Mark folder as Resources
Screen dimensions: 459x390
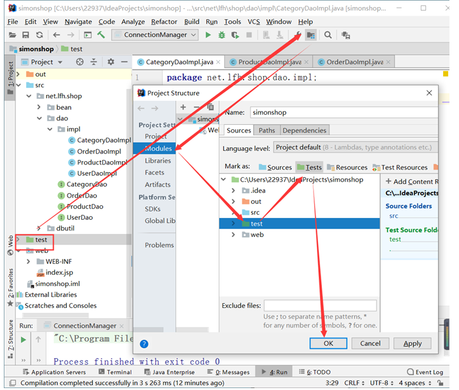[347, 168]
